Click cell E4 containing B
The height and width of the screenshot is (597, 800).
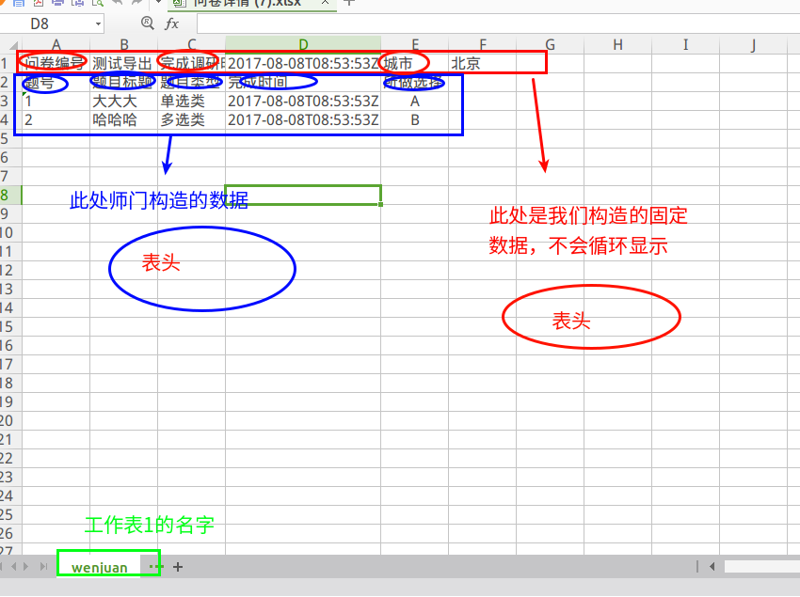(415, 119)
